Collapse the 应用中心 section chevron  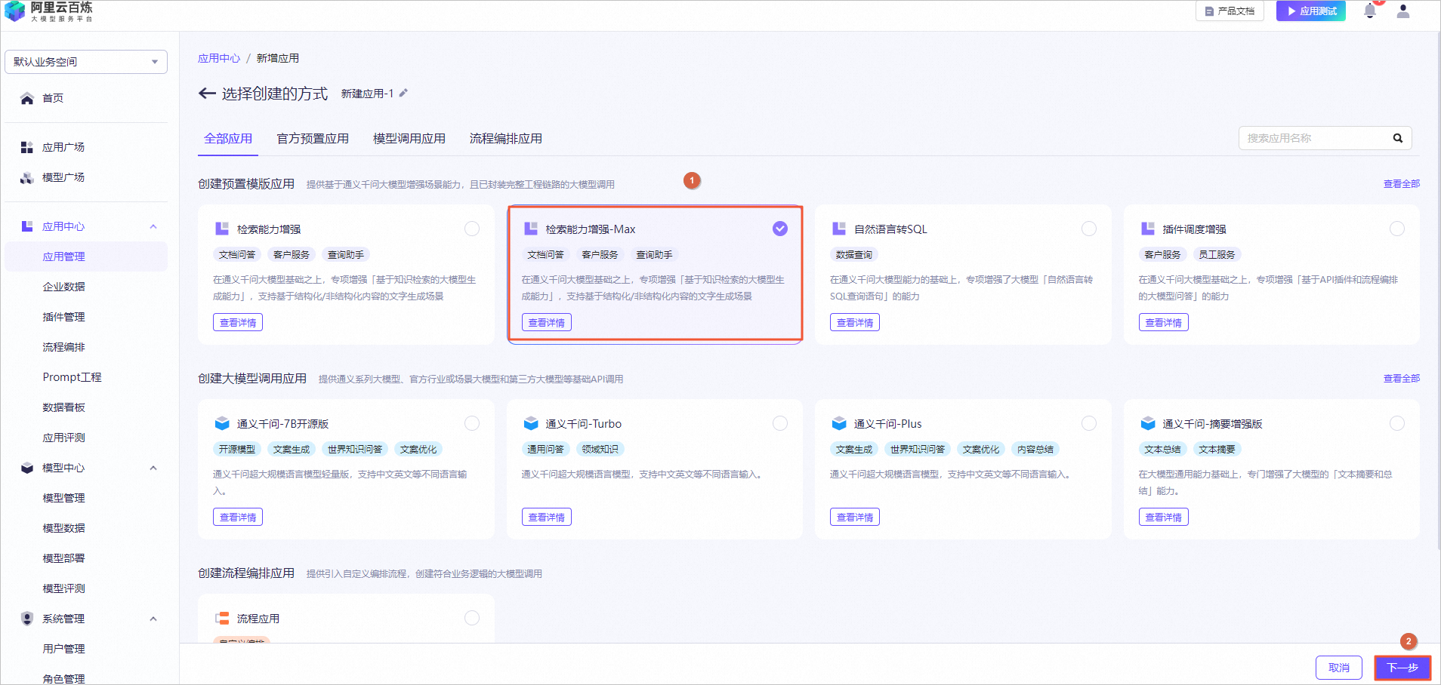point(153,226)
